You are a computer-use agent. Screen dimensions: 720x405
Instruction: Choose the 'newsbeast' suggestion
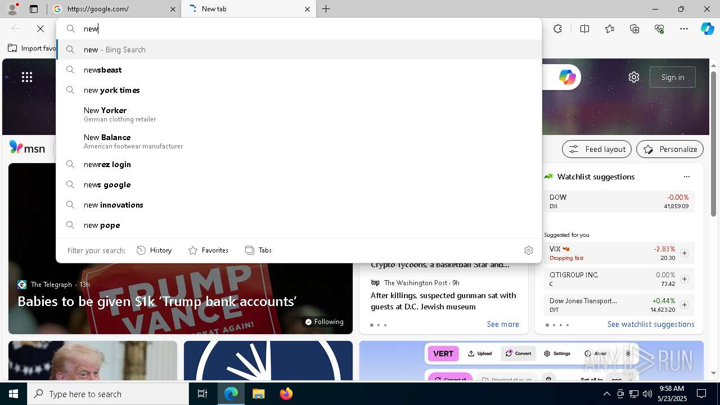coord(299,70)
